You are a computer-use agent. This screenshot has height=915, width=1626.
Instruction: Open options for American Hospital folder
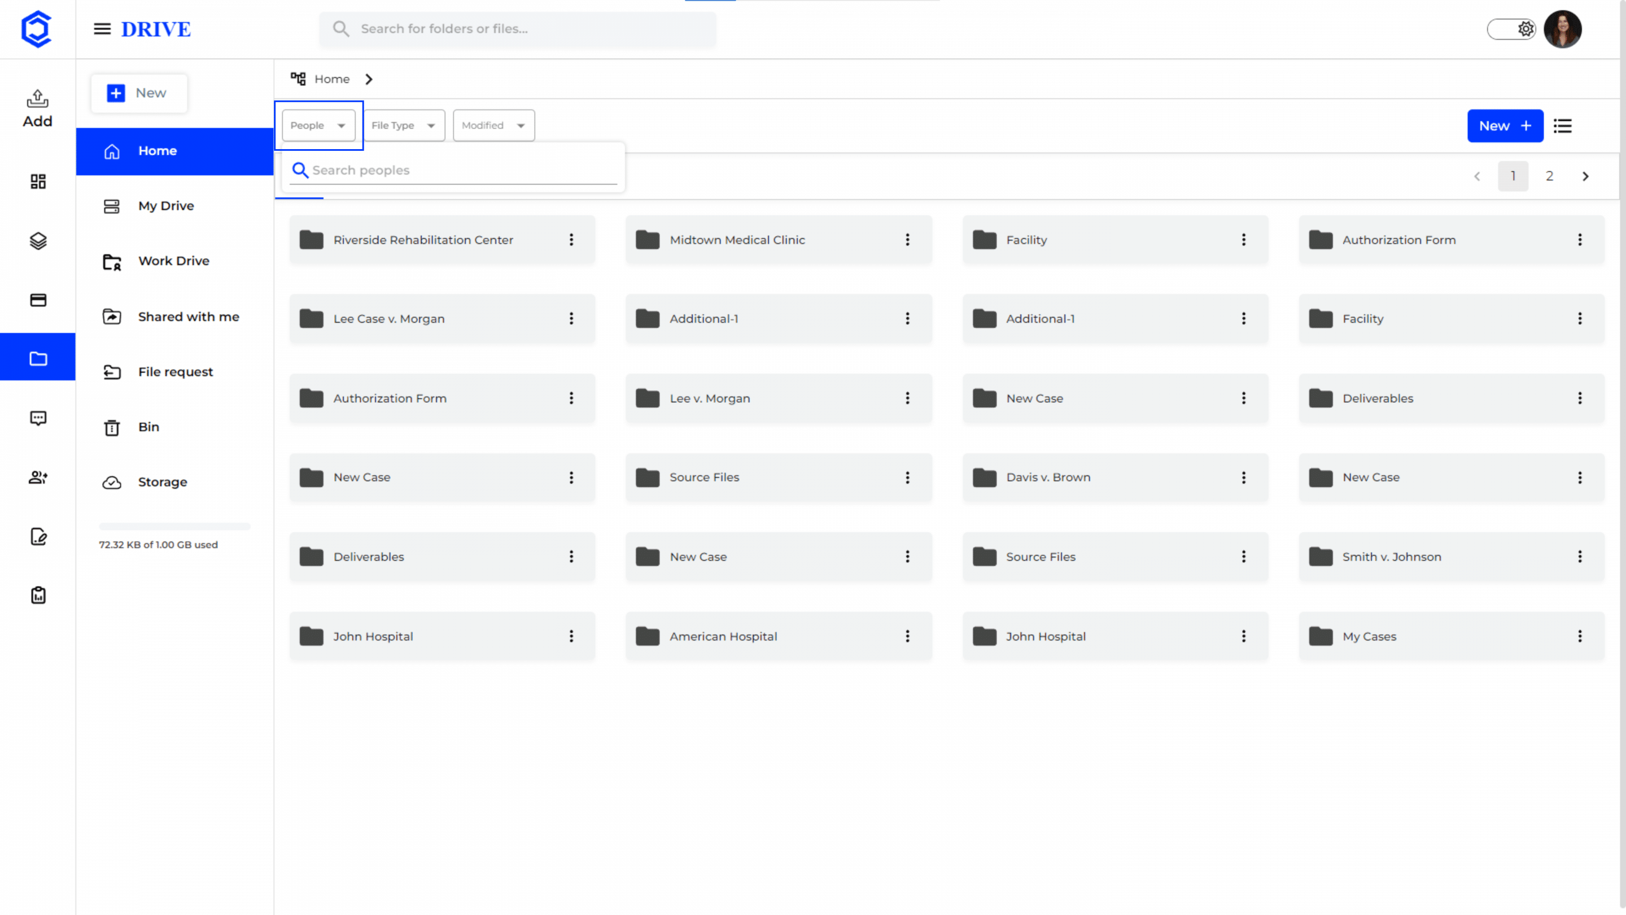pos(908,637)
